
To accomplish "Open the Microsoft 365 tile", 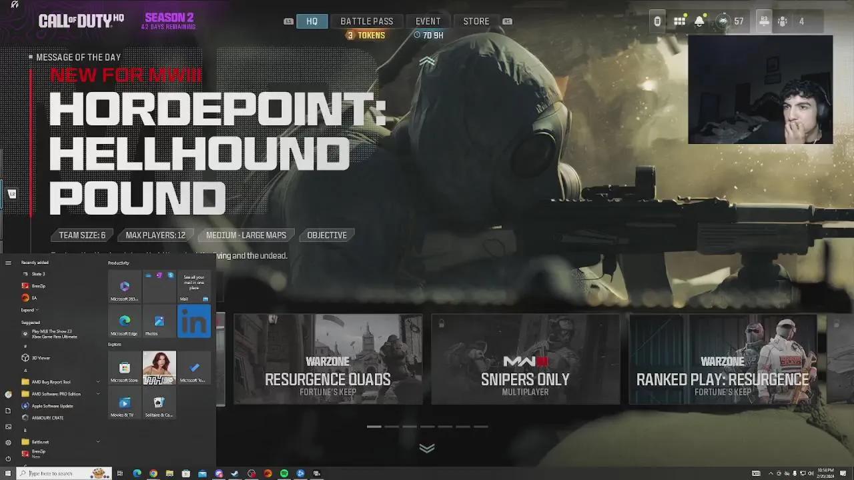I will point(125,287).
